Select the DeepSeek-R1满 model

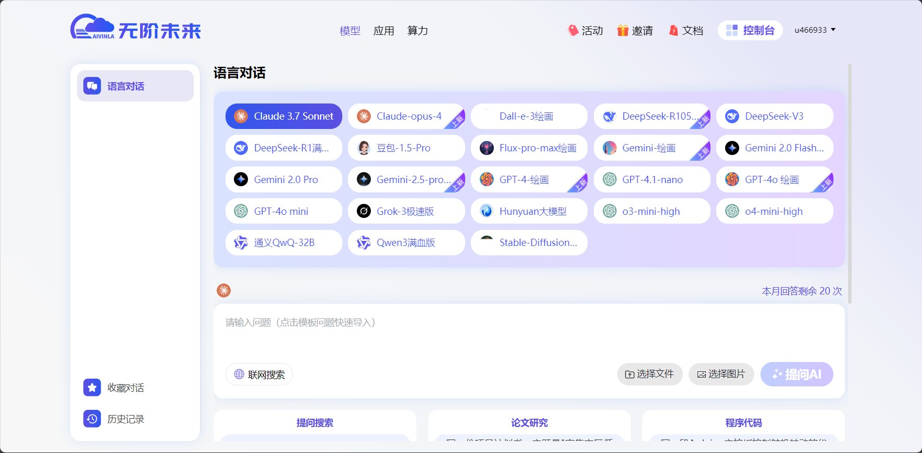tap(284, 148)
